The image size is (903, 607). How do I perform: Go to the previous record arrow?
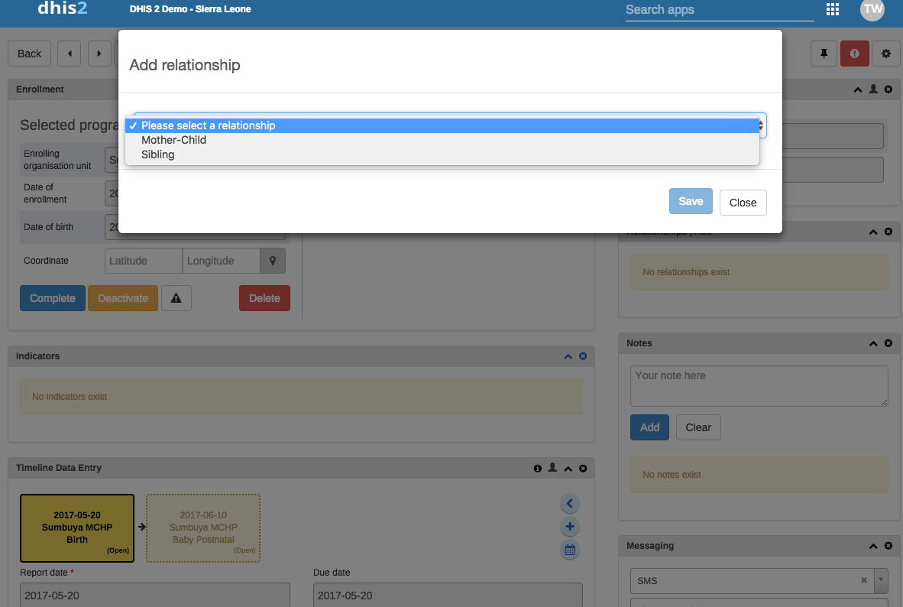click(70, 54)
